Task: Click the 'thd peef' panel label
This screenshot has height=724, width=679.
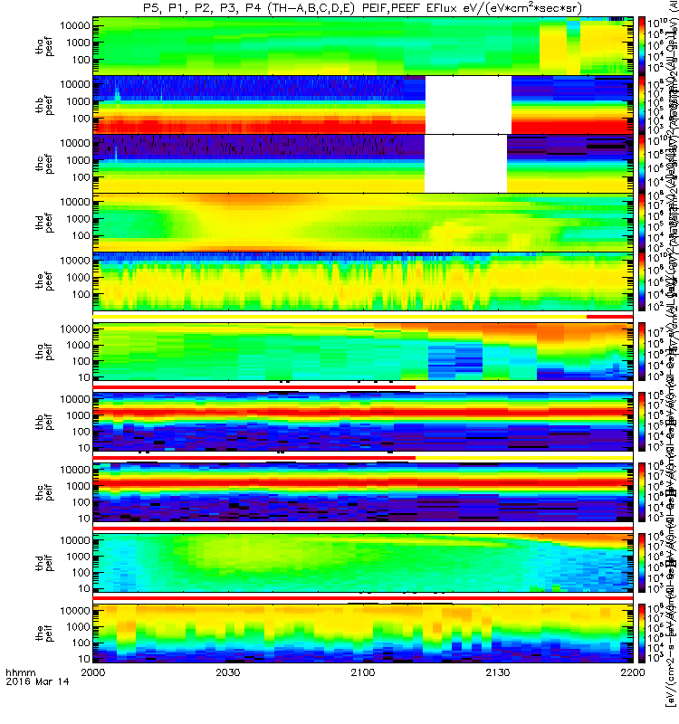Action: (44, 223)
